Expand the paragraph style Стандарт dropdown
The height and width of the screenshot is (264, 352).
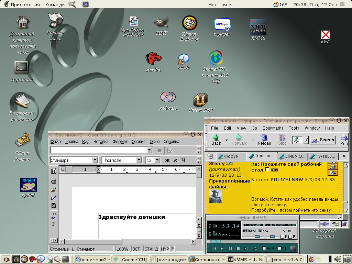(95, 160)
